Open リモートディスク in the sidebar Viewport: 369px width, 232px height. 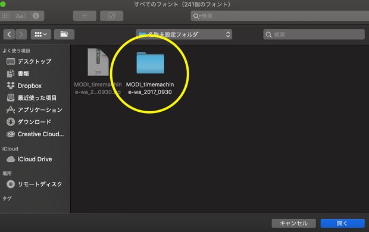tap(35, 184)
